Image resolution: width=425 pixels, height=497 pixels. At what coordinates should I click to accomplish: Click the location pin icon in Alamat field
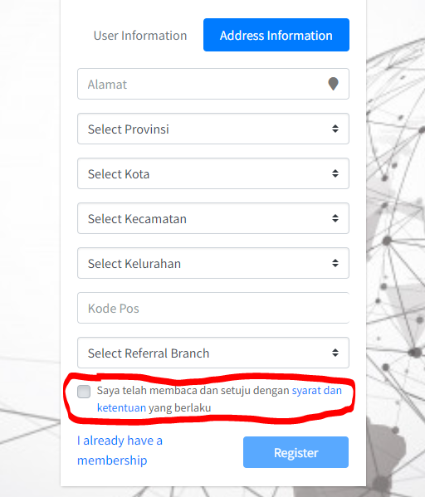pos(333,84)
